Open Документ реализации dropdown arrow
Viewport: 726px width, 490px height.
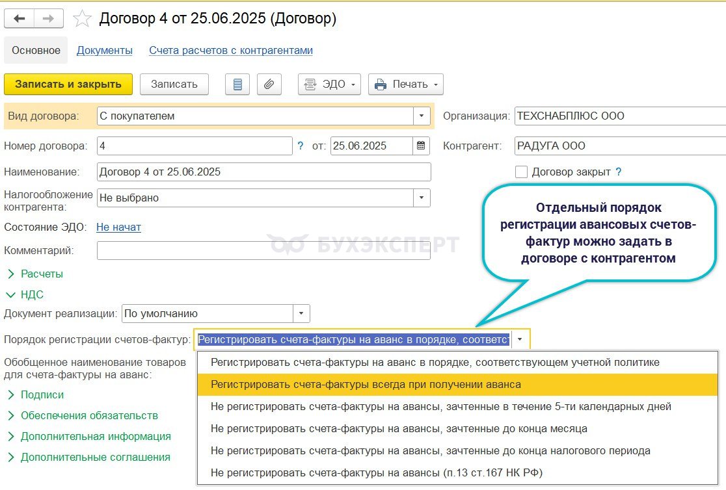(x=301, y=313)
